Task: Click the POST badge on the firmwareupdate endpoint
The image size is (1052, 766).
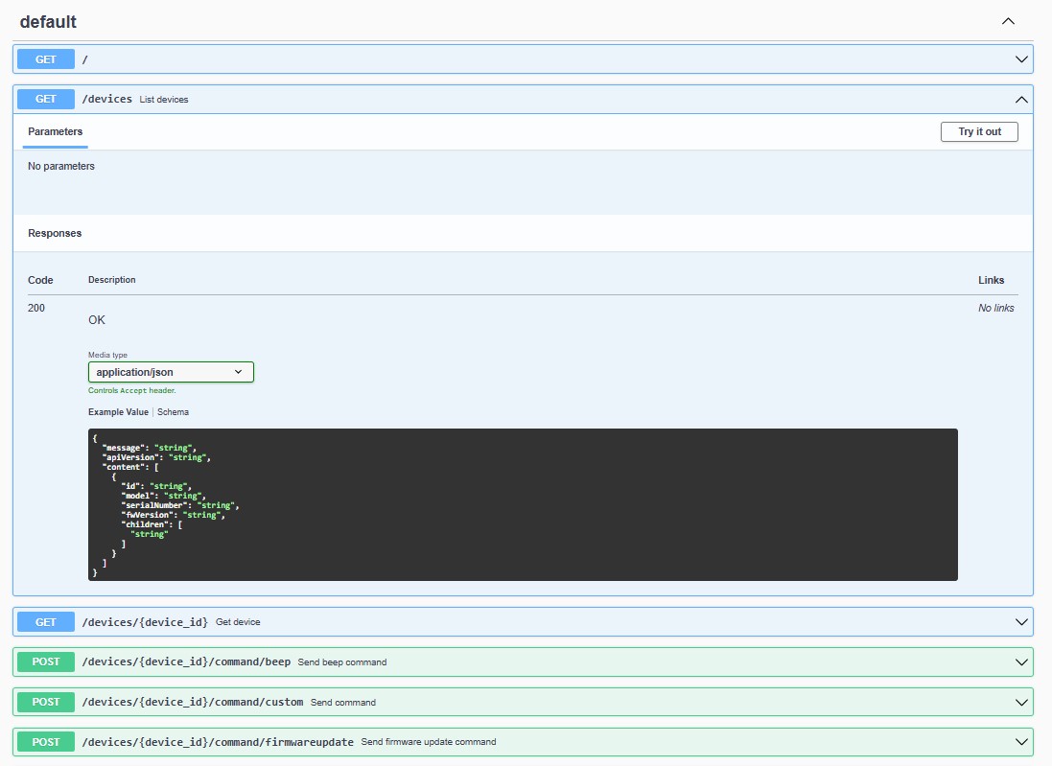Action: (45, 741)
